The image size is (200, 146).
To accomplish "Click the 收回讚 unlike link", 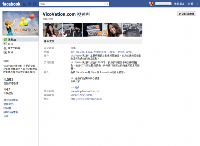I will coord(7,108).
